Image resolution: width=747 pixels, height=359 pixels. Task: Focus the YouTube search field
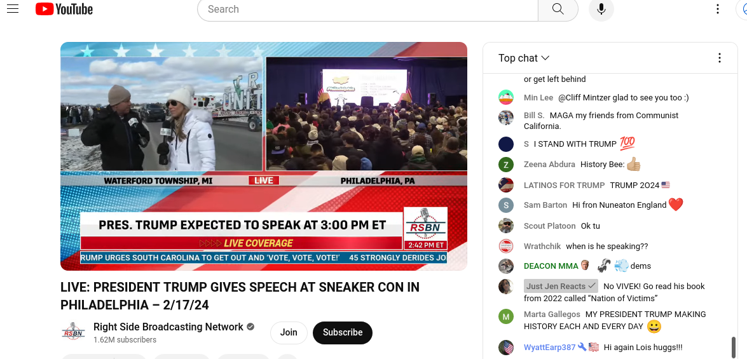pyautogui.click(x=368, y=9)
